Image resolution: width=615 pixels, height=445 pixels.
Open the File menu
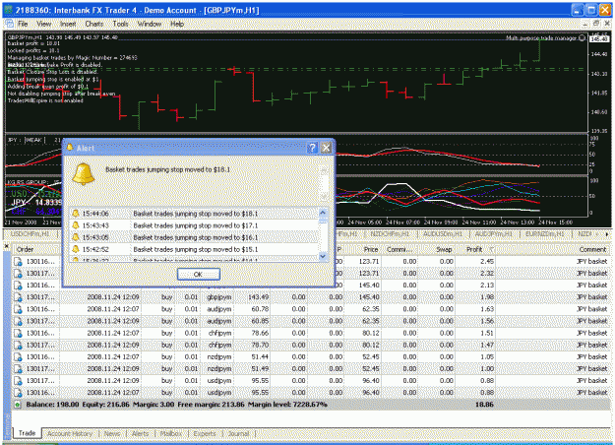[23, 24]
